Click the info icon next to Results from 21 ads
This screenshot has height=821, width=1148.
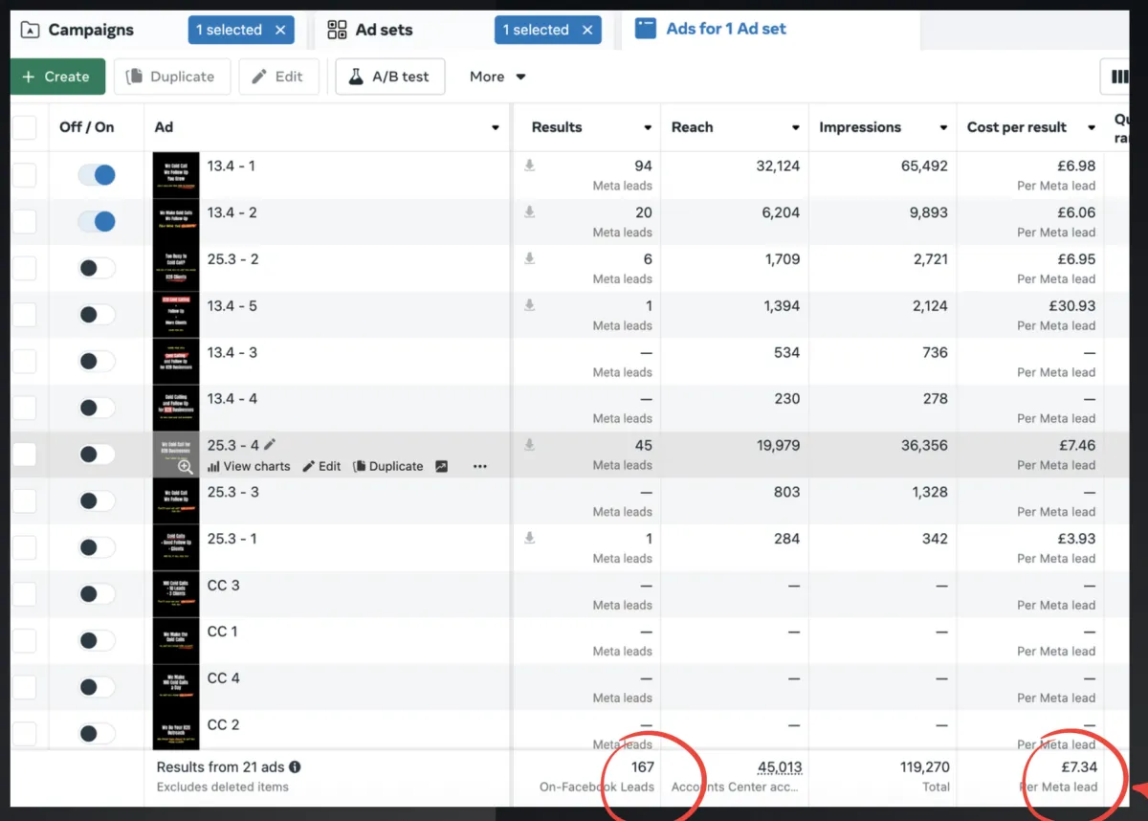[295, 766]
